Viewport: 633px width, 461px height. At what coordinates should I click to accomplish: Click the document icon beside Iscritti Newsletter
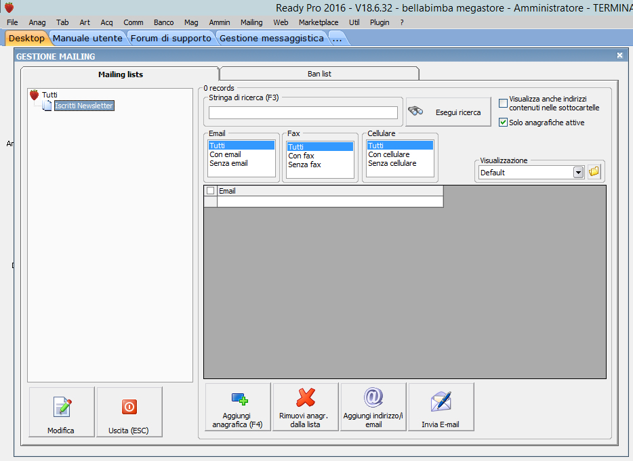[x=47, y=106]
